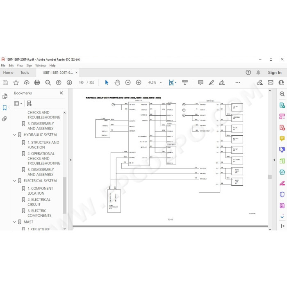Open the sign document tool
The image size is (287, 287).
point(222,82)
